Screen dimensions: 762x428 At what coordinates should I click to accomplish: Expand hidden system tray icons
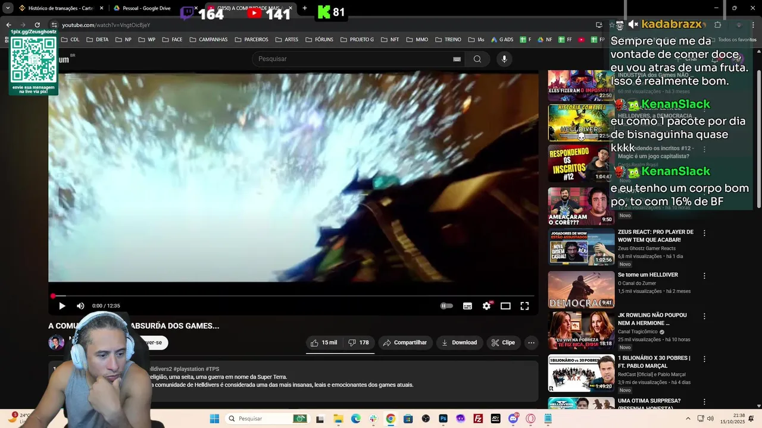coord(688,419)
